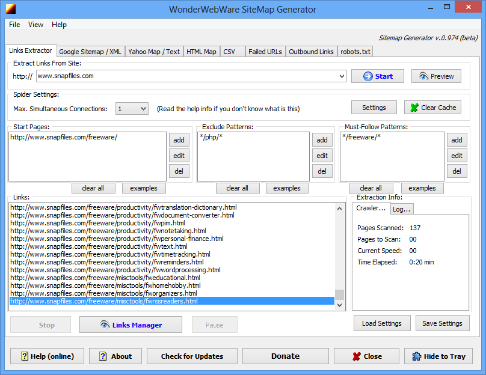Click the Donate button
This screenshot has height=375, width=486.
[286, 356]
